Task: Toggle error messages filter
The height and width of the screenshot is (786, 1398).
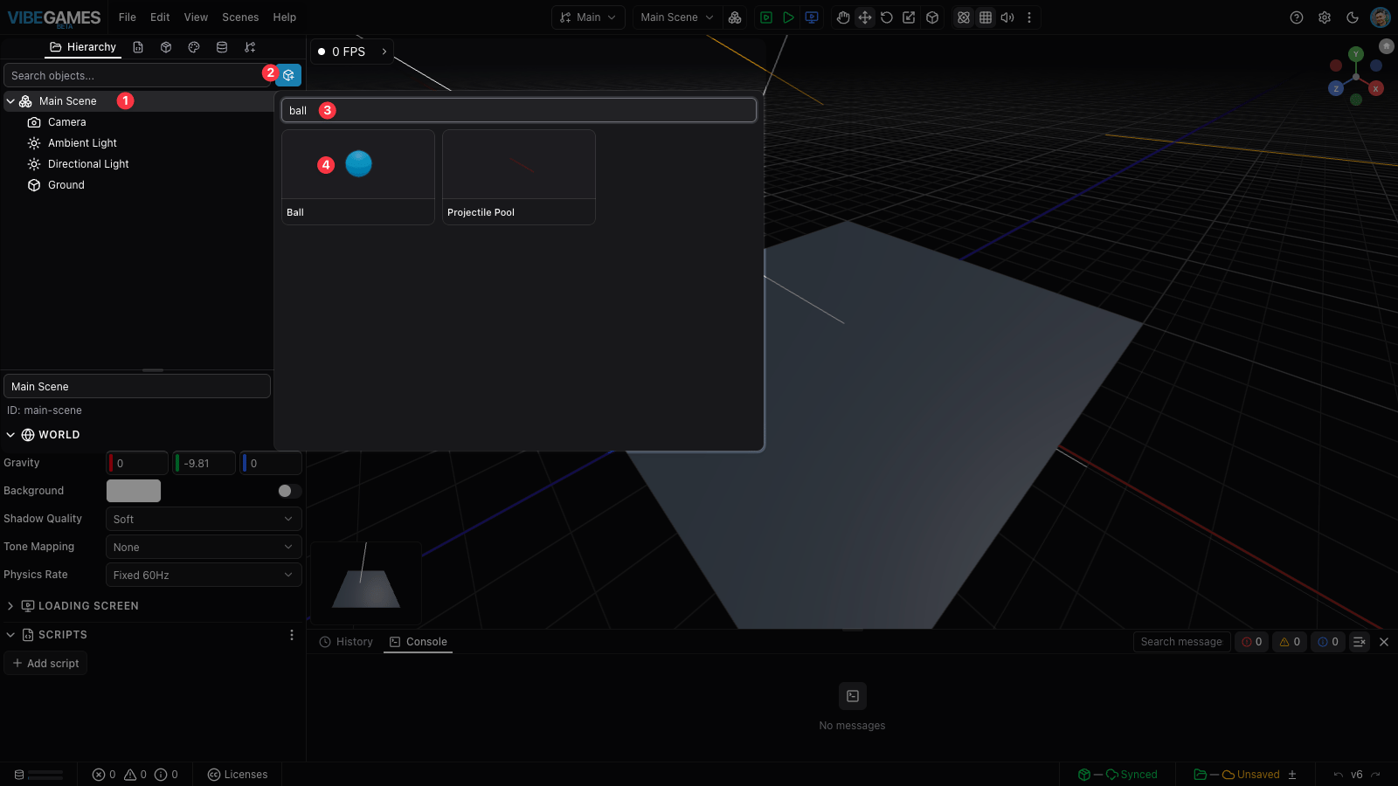Action: click(1252, 642)
